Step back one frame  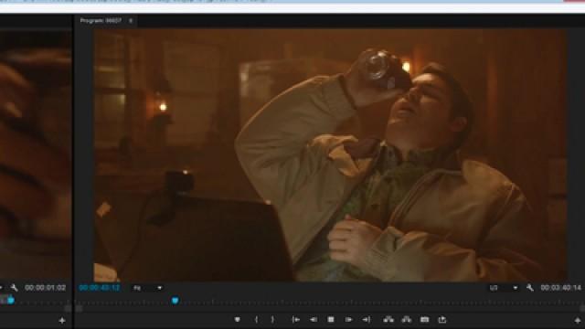click(314, 320)
